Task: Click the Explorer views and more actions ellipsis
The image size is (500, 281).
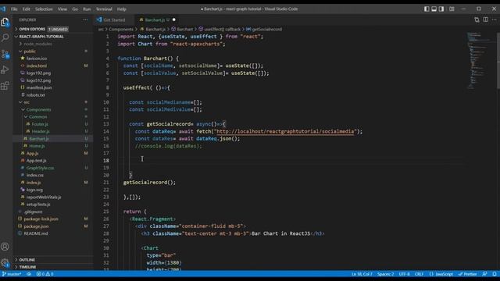Action: [x=85, y=20]
